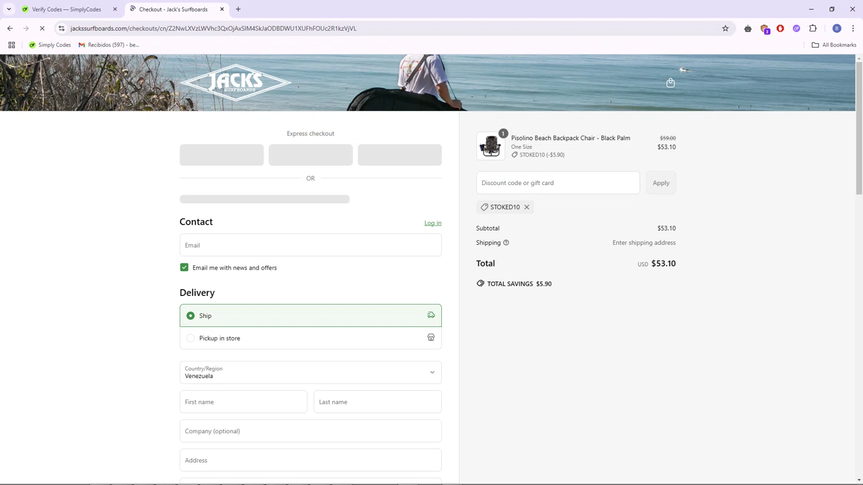Click the page vertical scrollbar

[859, 129]
